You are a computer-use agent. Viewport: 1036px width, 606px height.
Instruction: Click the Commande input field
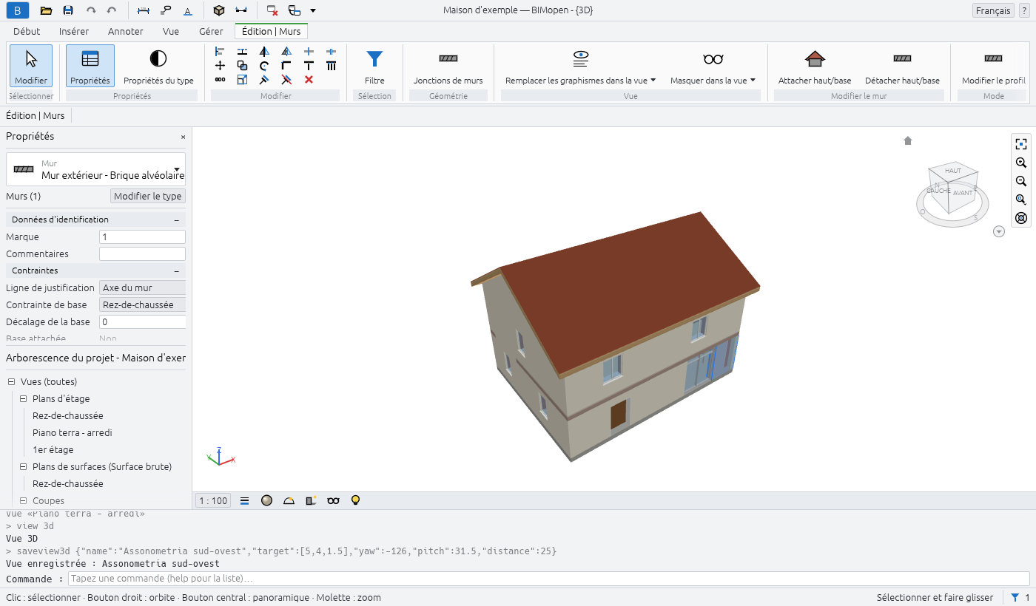[x=548, y=579]
